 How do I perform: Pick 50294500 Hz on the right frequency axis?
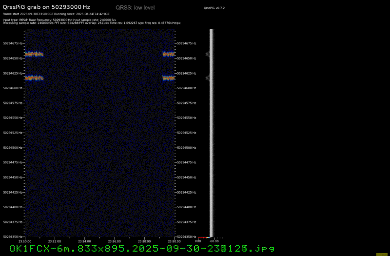click(187, 148)
